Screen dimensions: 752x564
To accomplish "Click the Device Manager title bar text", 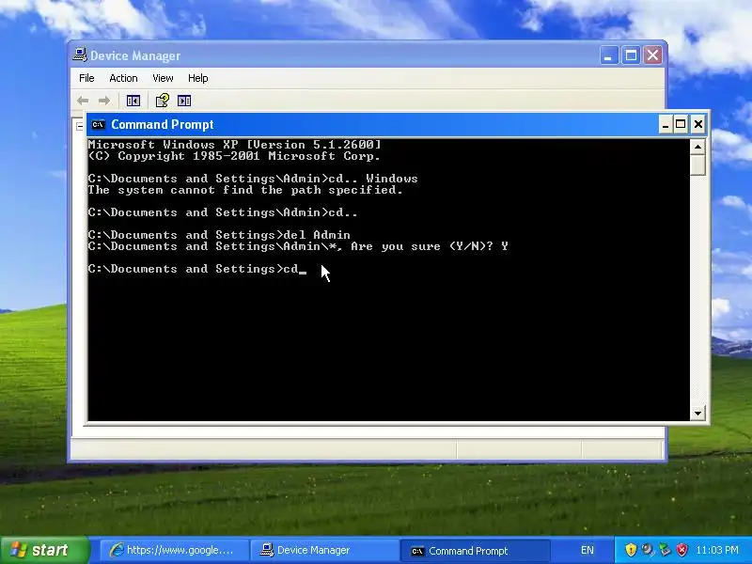I will 135,56.
